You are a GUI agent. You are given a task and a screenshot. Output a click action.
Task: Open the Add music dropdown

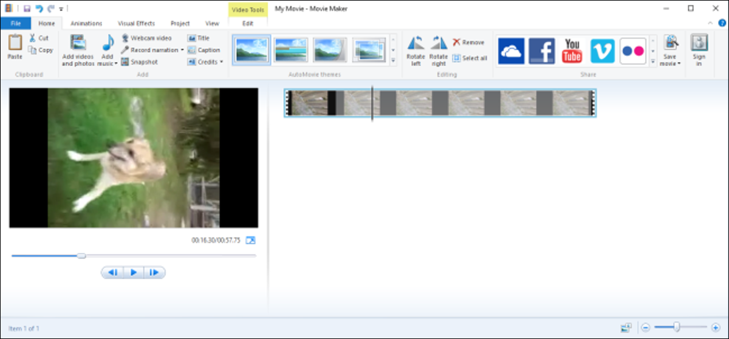point(107,63)
